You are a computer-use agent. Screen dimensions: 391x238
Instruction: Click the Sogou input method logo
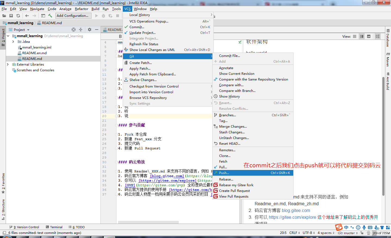(x=339, y=227)
